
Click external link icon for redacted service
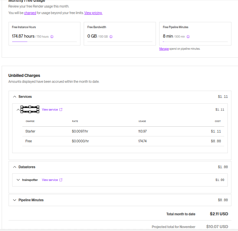[61, 110]
